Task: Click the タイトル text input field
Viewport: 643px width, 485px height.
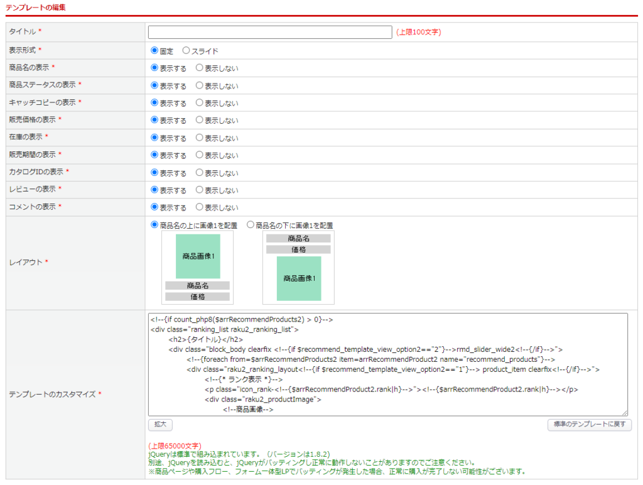Action: pyautogui.click(x=270, y=32)
